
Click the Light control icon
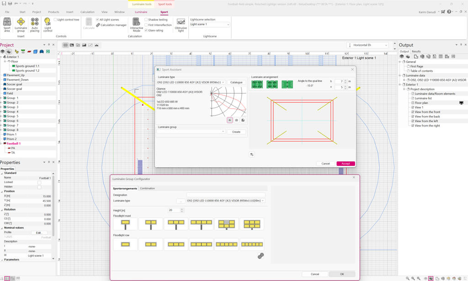[48, 24]
